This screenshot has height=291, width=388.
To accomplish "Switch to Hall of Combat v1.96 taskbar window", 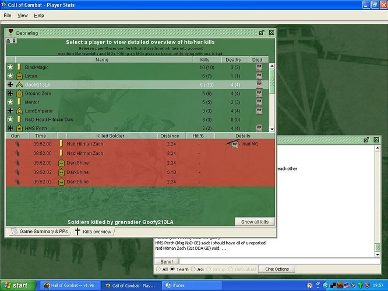I will [x=70, y=286].
